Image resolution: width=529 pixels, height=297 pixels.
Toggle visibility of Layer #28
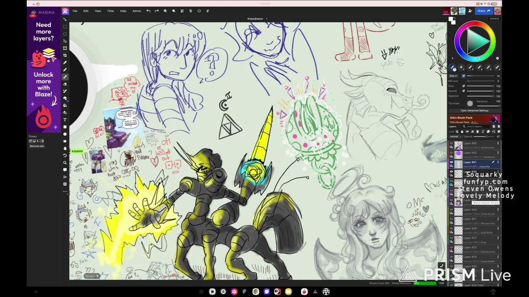pos(451,229)
